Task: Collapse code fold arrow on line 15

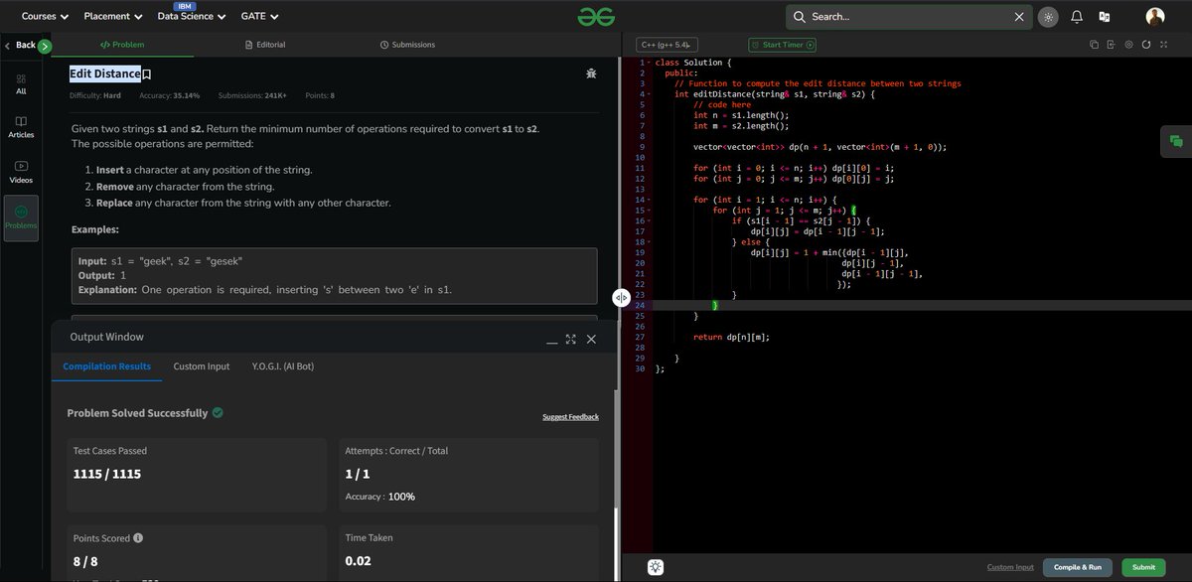Action: pyautogui.click(x=648, y=211)
